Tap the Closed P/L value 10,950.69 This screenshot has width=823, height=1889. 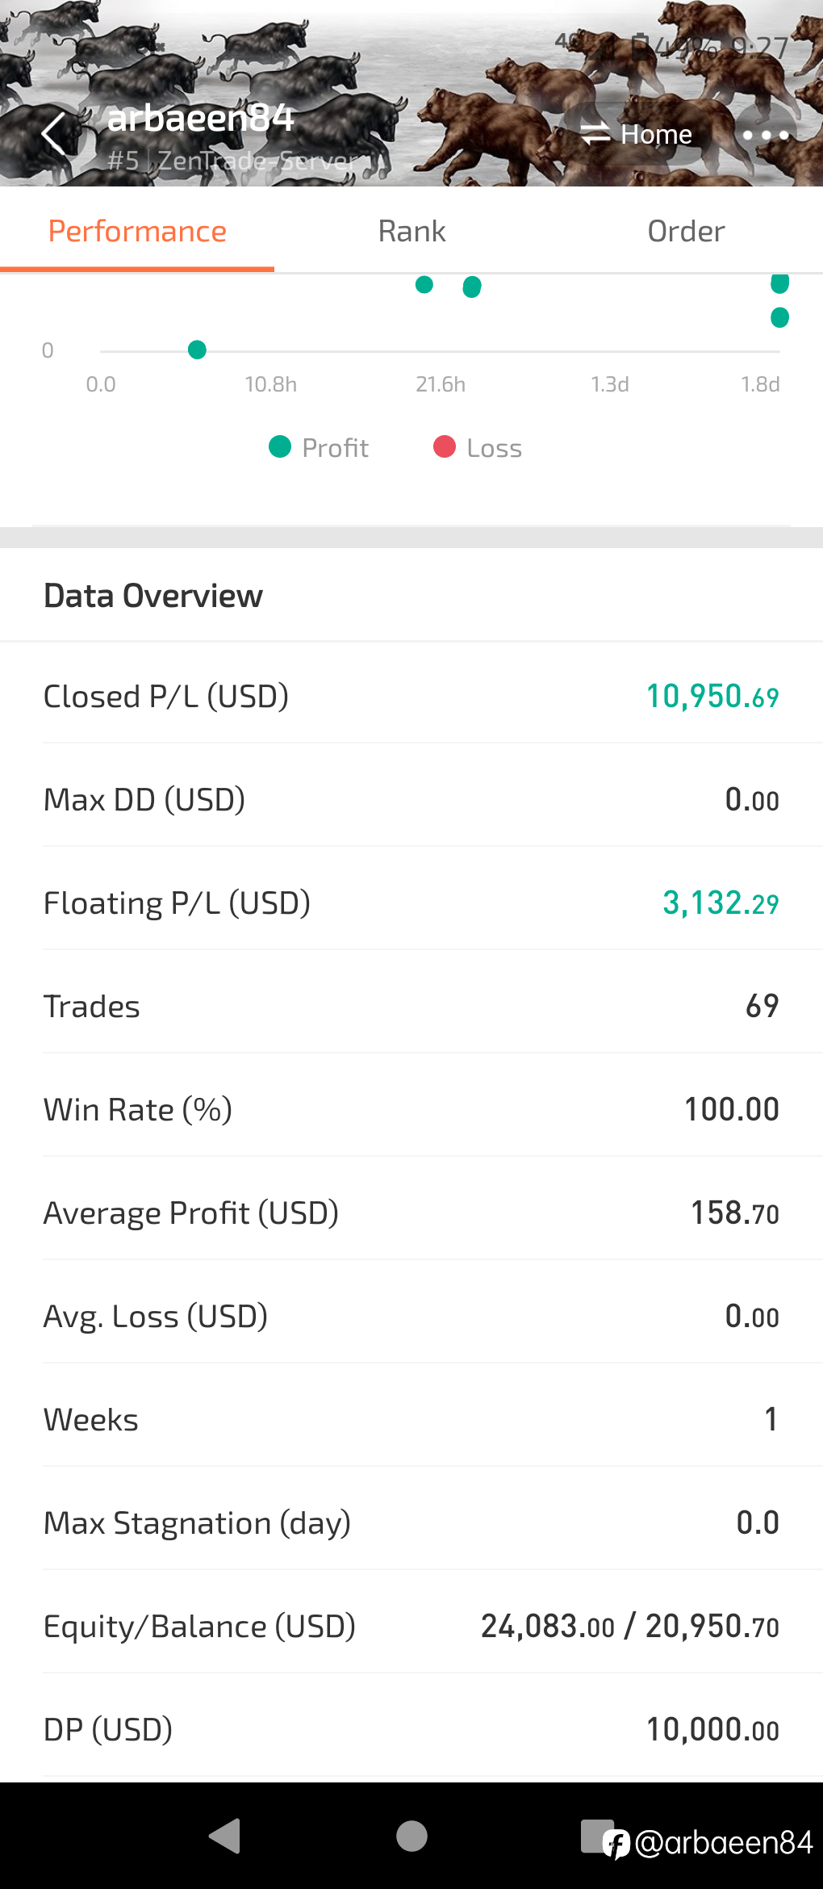(x=712, y=696)
